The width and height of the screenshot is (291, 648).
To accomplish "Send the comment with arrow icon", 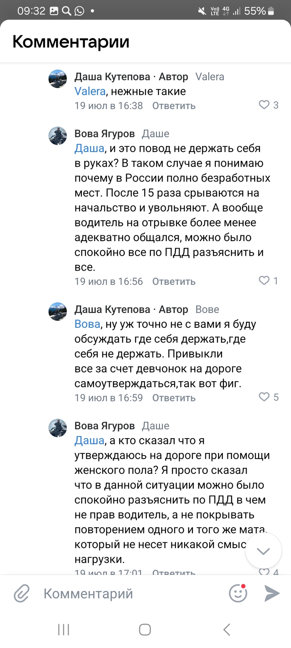I will (272, 593).
